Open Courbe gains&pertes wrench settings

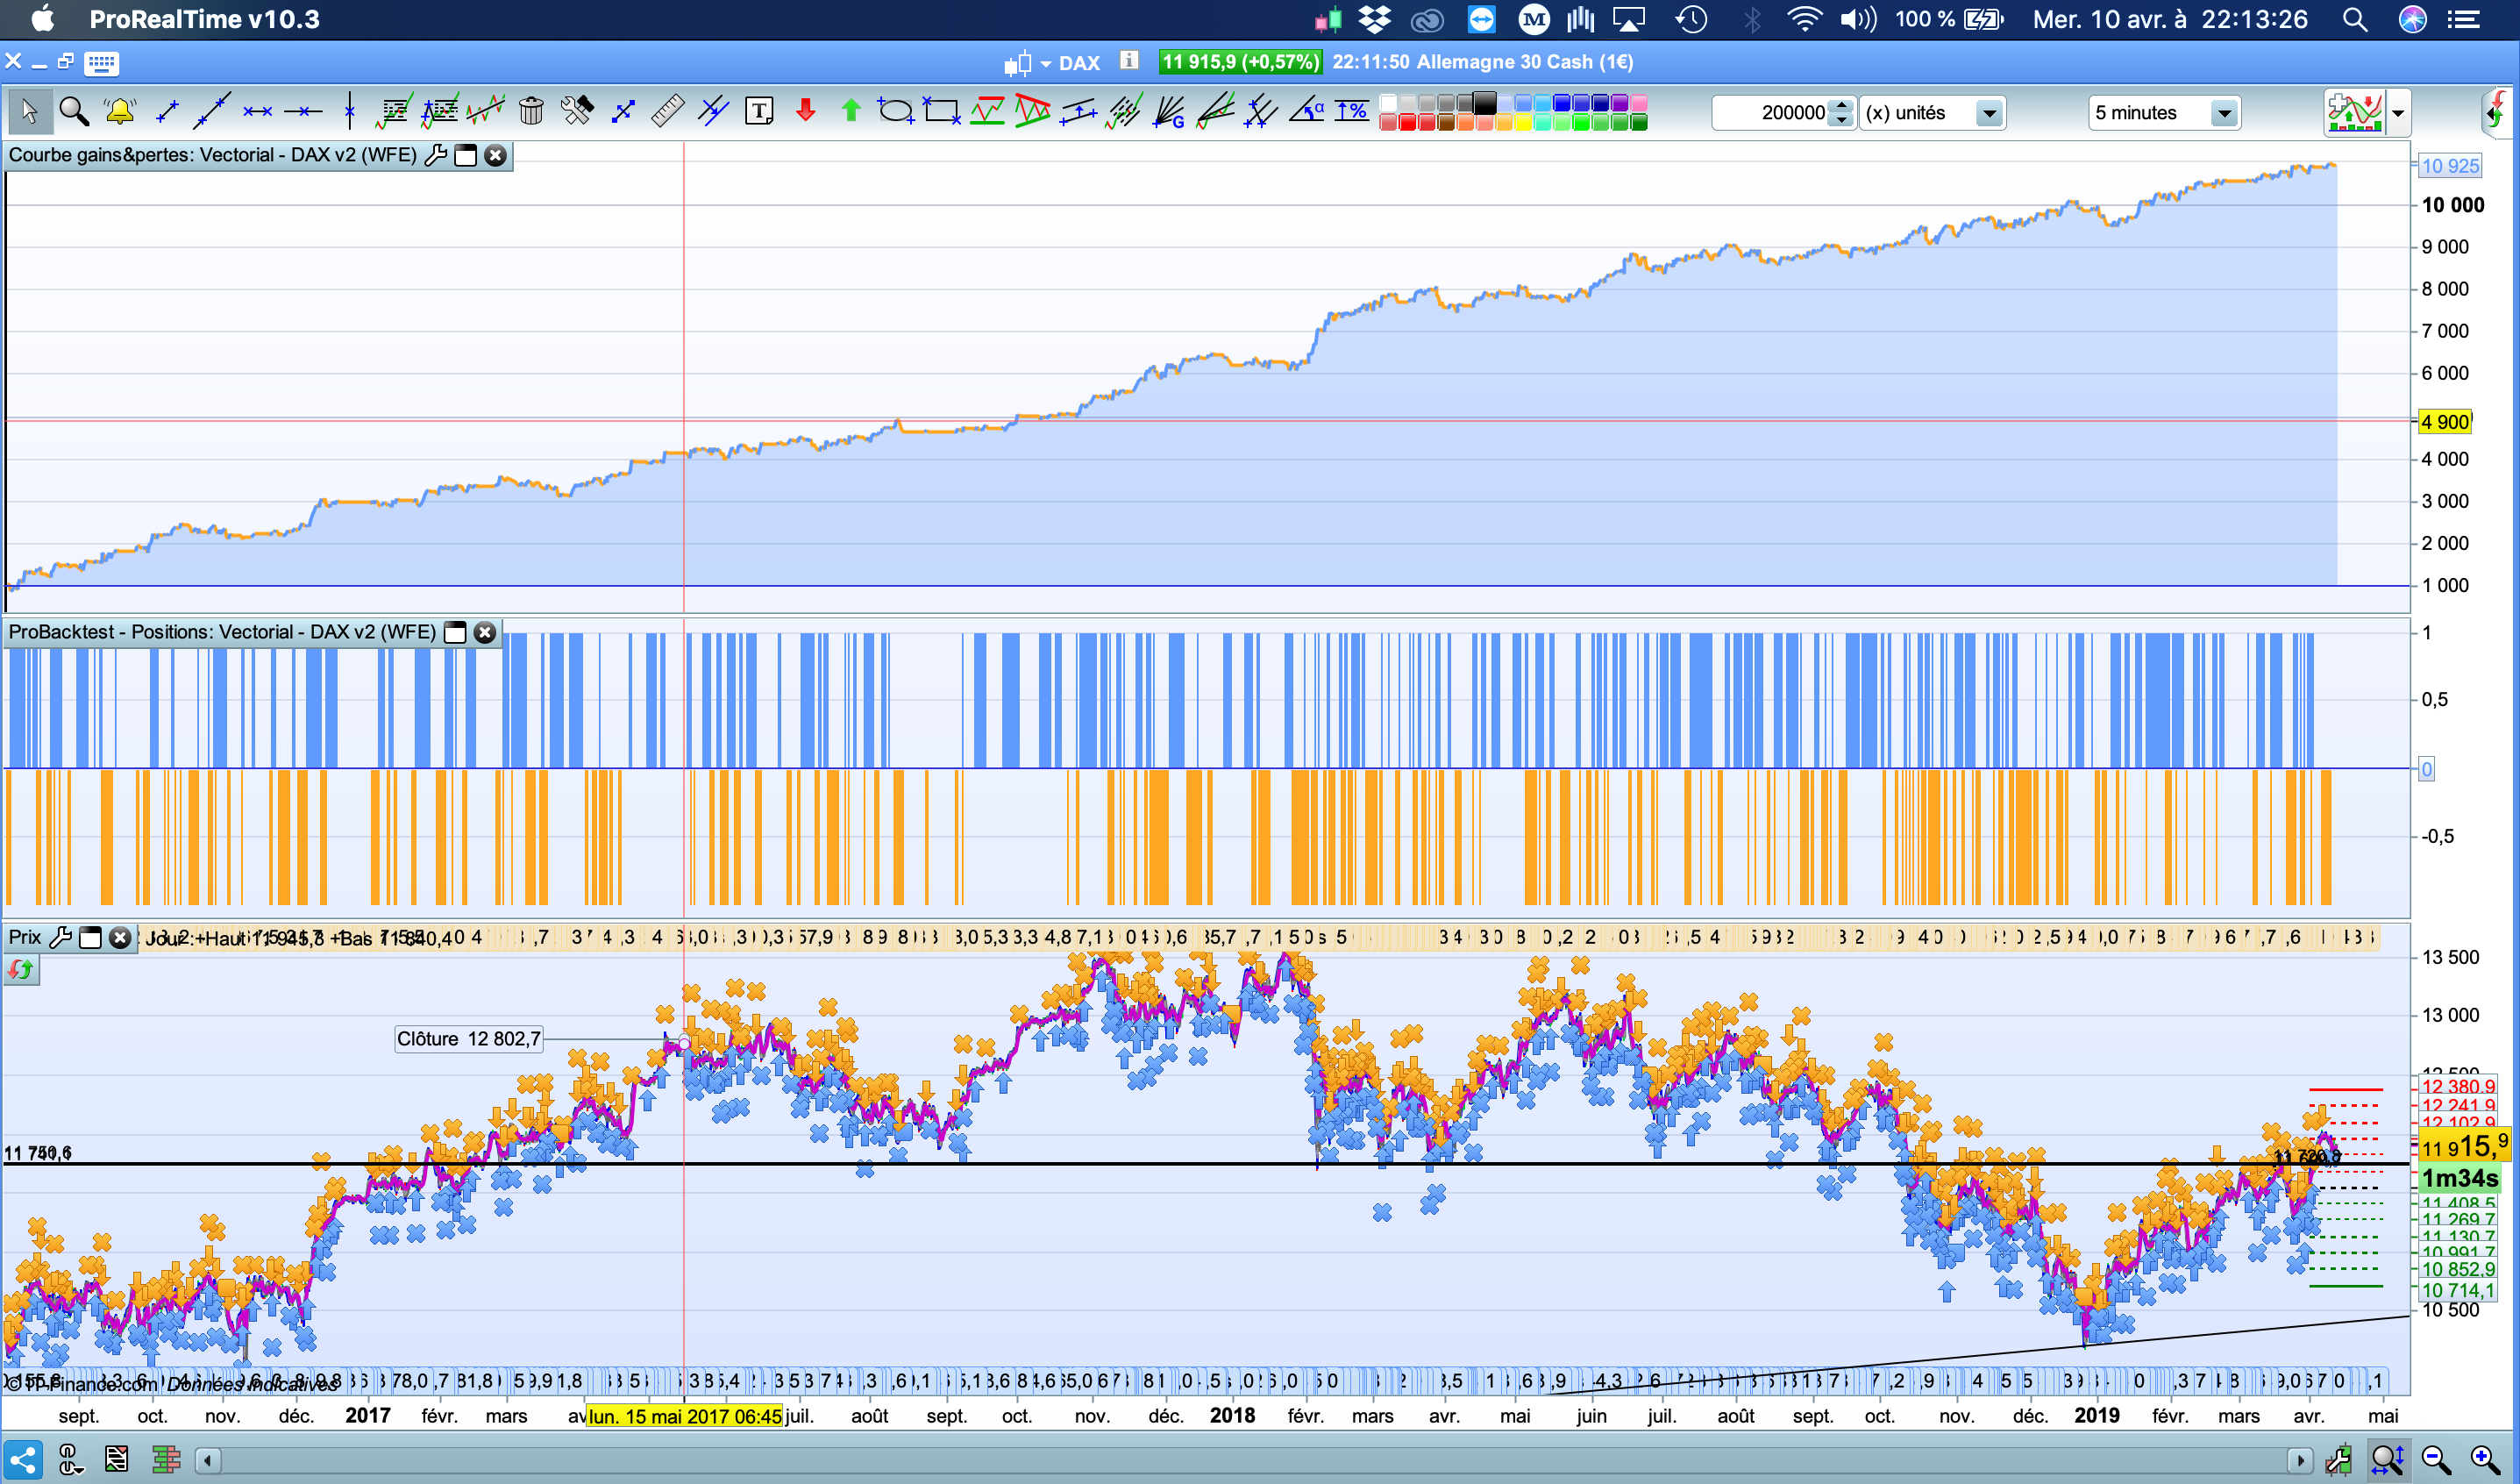click(435, 155)
